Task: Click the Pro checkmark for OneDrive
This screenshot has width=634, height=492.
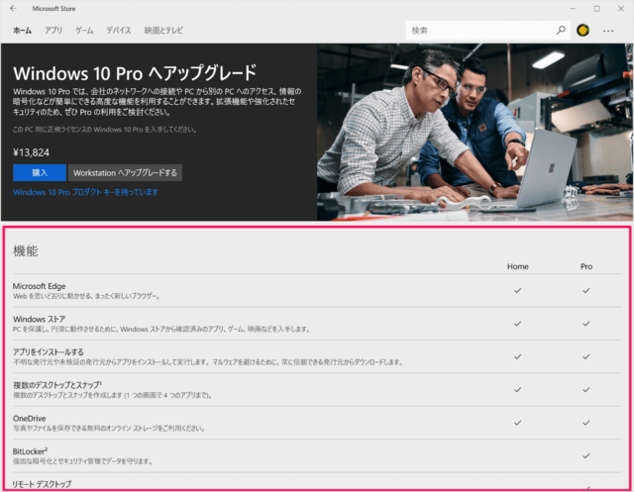Action: pos(586,423)
